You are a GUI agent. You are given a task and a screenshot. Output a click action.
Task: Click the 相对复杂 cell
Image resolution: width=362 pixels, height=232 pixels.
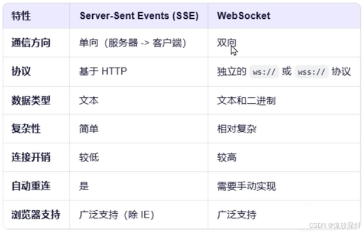pos(236,129)
